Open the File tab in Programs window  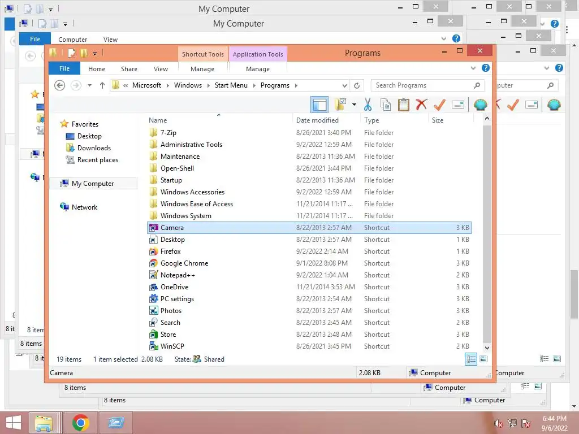[64, 68]
